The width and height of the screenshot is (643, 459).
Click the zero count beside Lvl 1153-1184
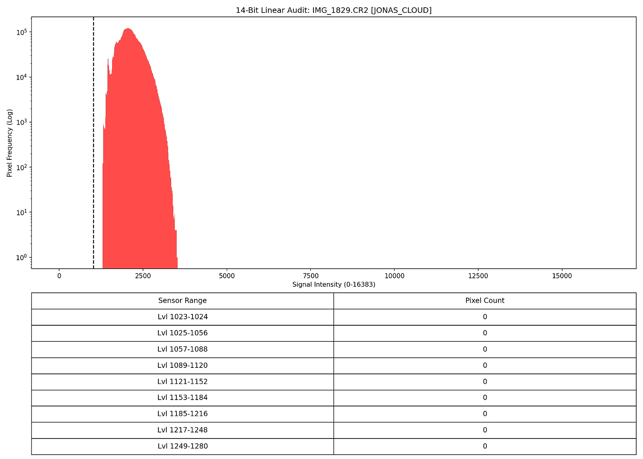tap(484, 398)
